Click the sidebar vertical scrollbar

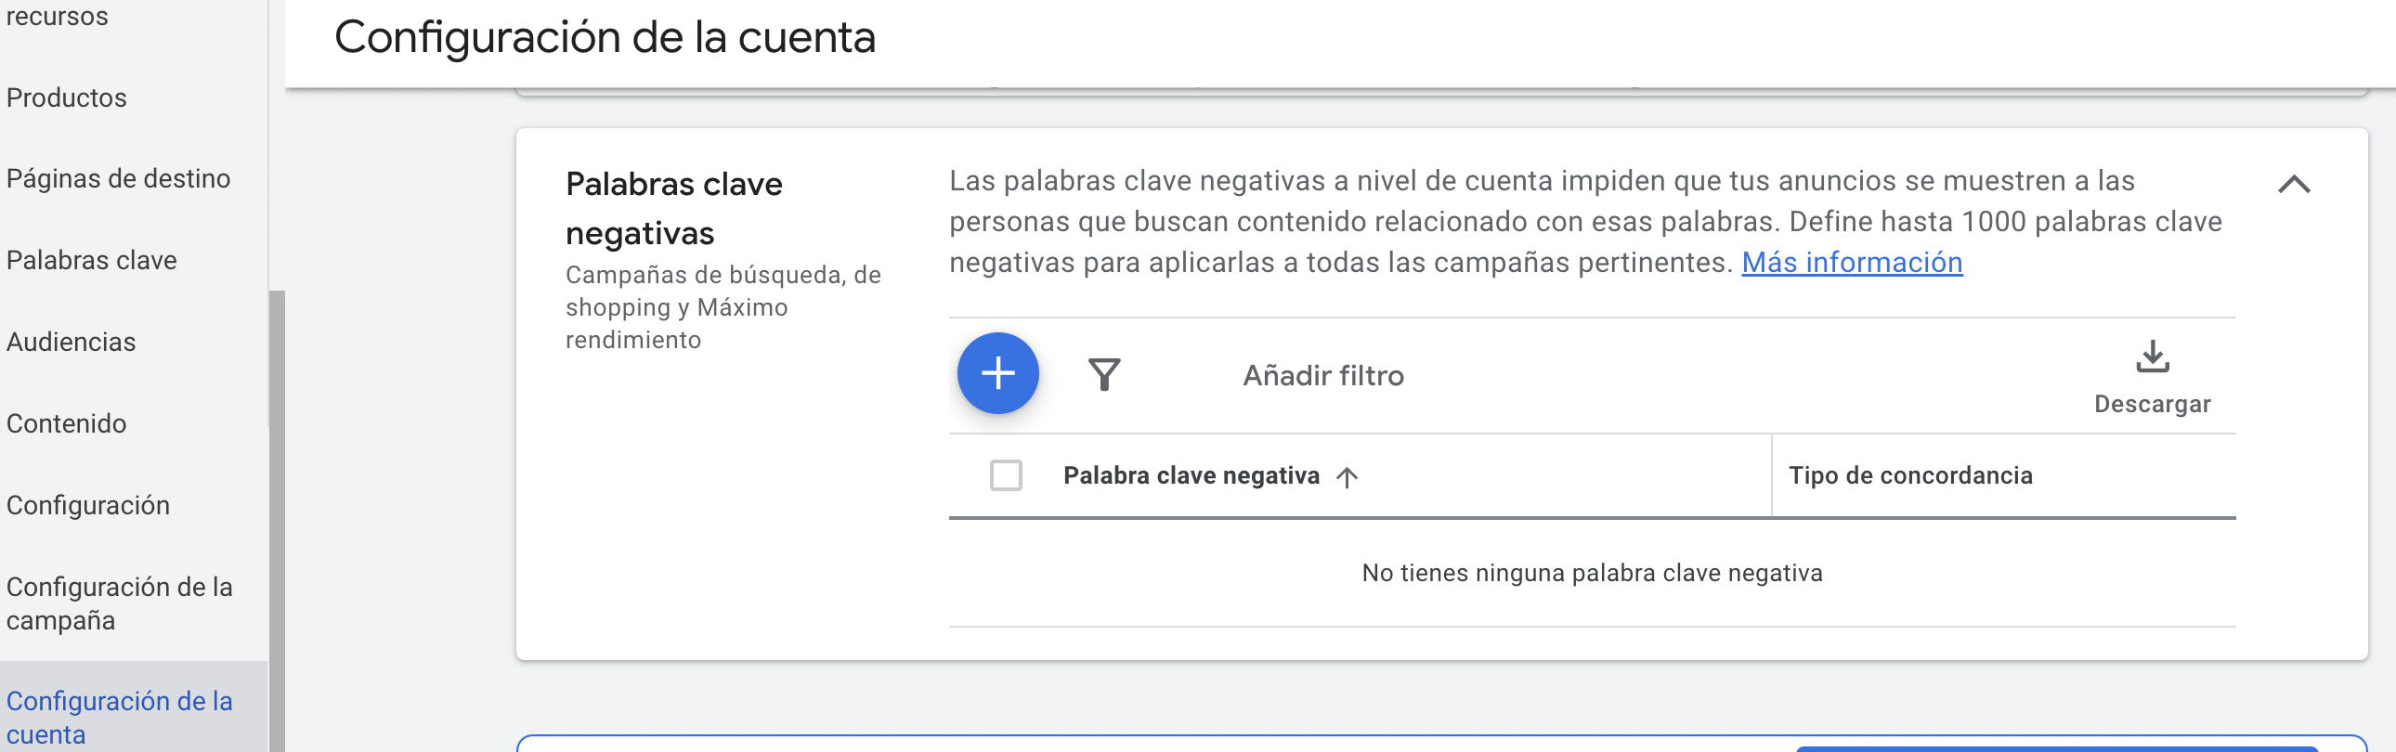[x=277, y=521]
